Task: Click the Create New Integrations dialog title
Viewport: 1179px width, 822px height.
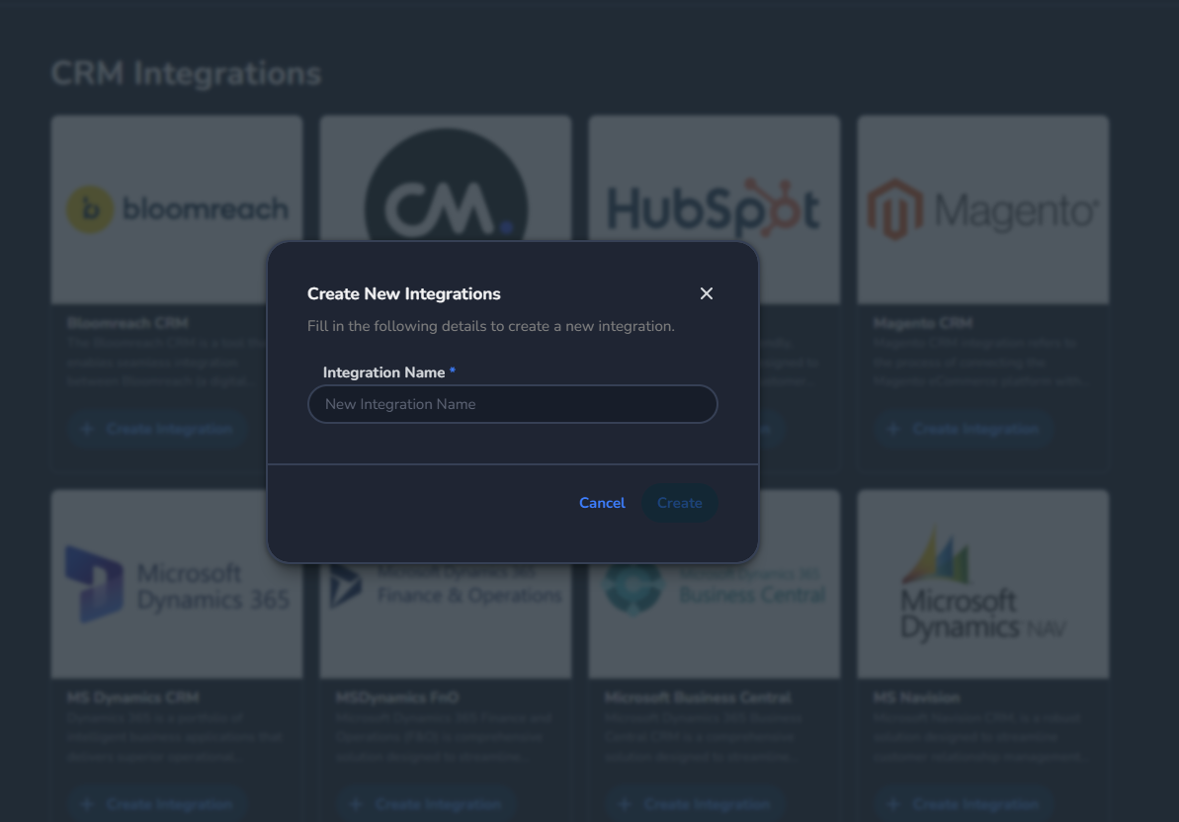Action: (x=404, y=293)
